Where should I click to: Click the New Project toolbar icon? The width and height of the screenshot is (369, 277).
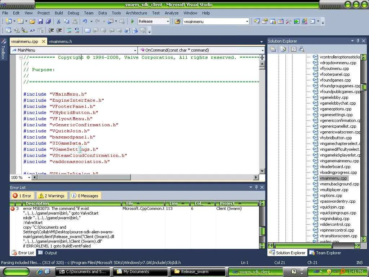coord(9,21)
